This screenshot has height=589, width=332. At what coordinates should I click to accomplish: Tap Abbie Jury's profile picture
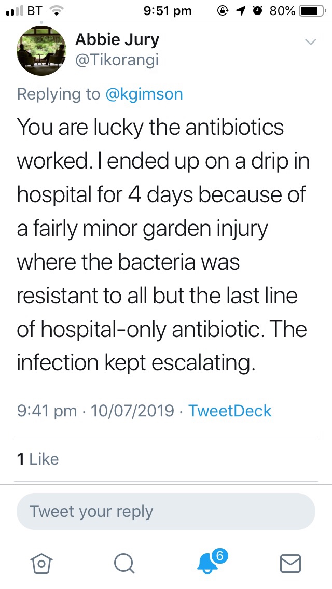pos(41,51)
